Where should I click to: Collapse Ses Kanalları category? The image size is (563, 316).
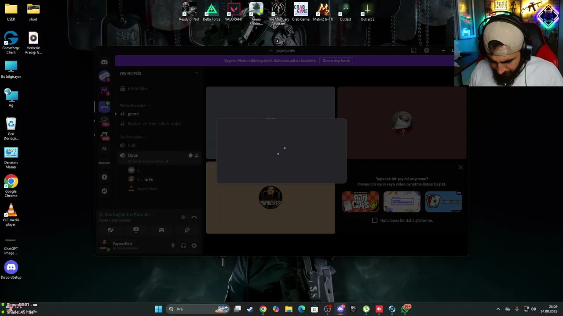click(133, 137)
